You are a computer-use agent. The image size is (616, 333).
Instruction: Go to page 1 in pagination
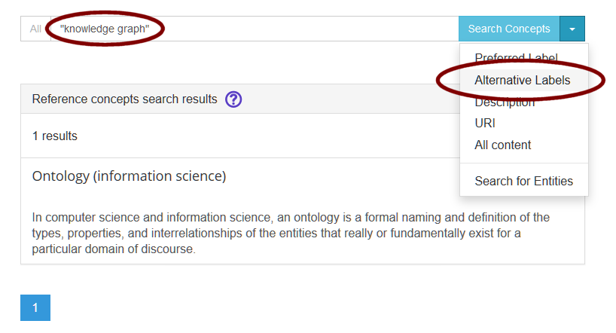coord(35,307)
